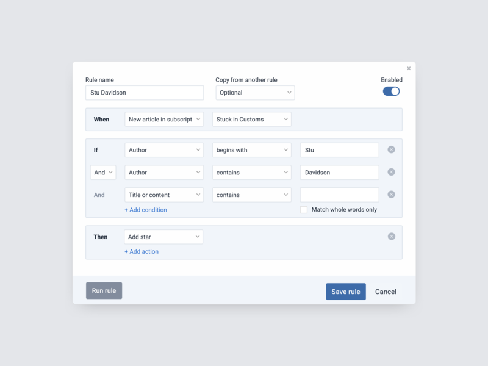The width and height of the screenshot is (488, 366).
Task: Open the "Stuck in Customs" feed dropdown
Action: point(251,119)
